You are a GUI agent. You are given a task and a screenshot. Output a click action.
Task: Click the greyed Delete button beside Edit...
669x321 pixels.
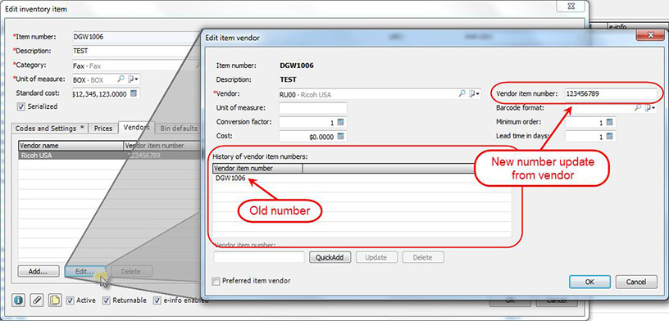131,271
